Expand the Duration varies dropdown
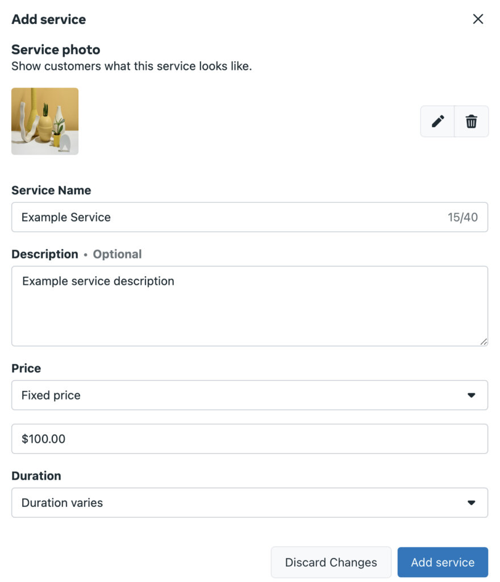The height and width of the screenshot is (582, 500). click(250, 502)
